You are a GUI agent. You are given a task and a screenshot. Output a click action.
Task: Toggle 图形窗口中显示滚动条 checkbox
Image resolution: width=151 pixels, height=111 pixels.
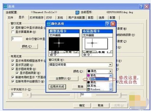[x=13, y=28]
